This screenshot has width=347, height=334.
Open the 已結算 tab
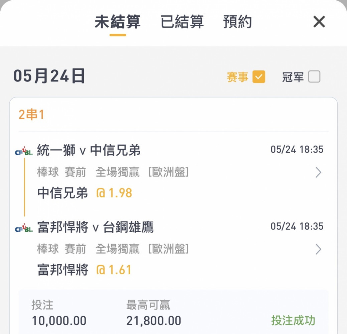tap(182, 22)
